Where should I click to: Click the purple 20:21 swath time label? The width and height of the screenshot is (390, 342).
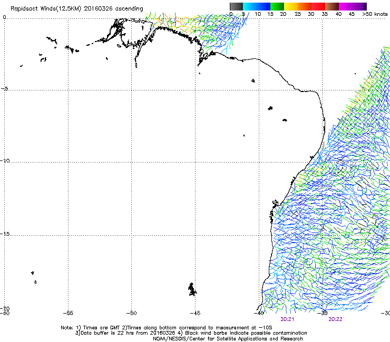click(x=287, y=319)
